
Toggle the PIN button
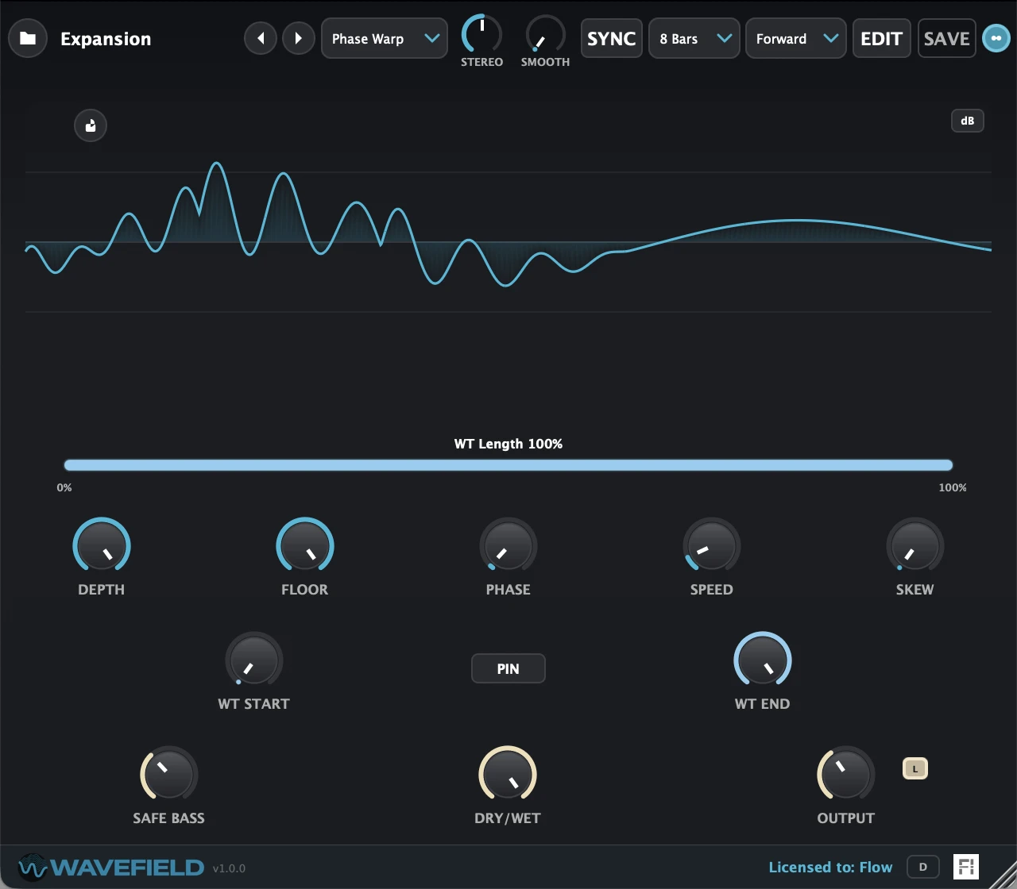[x=508, y=668]
